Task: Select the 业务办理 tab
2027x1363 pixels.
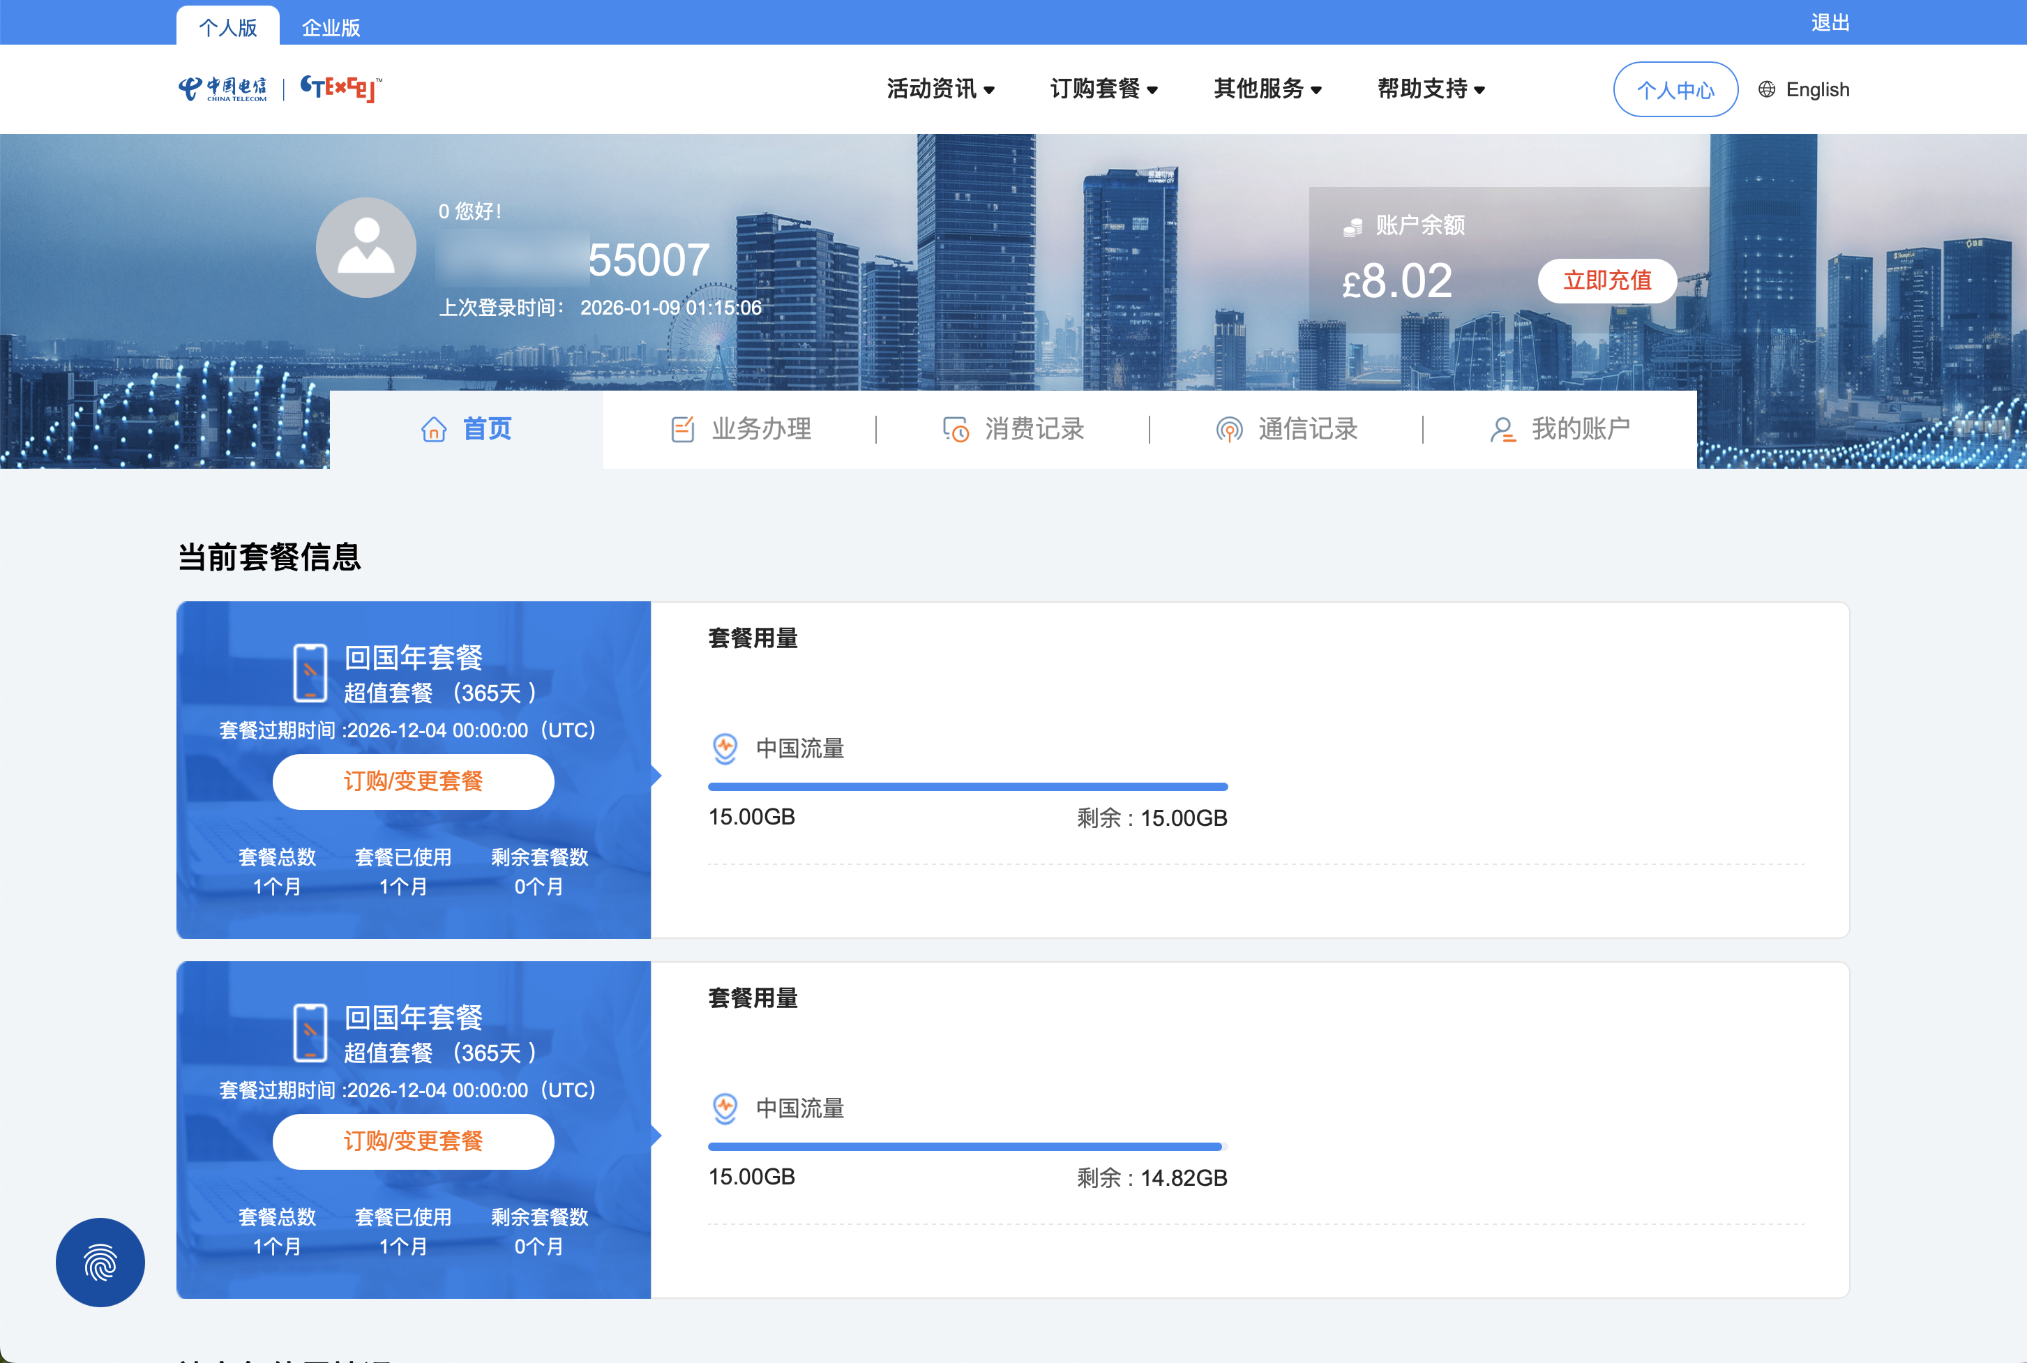Action: click(741, 428)
